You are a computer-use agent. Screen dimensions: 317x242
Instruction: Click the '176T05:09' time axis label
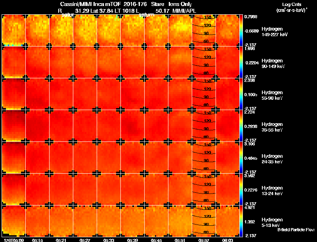point(13,240)
